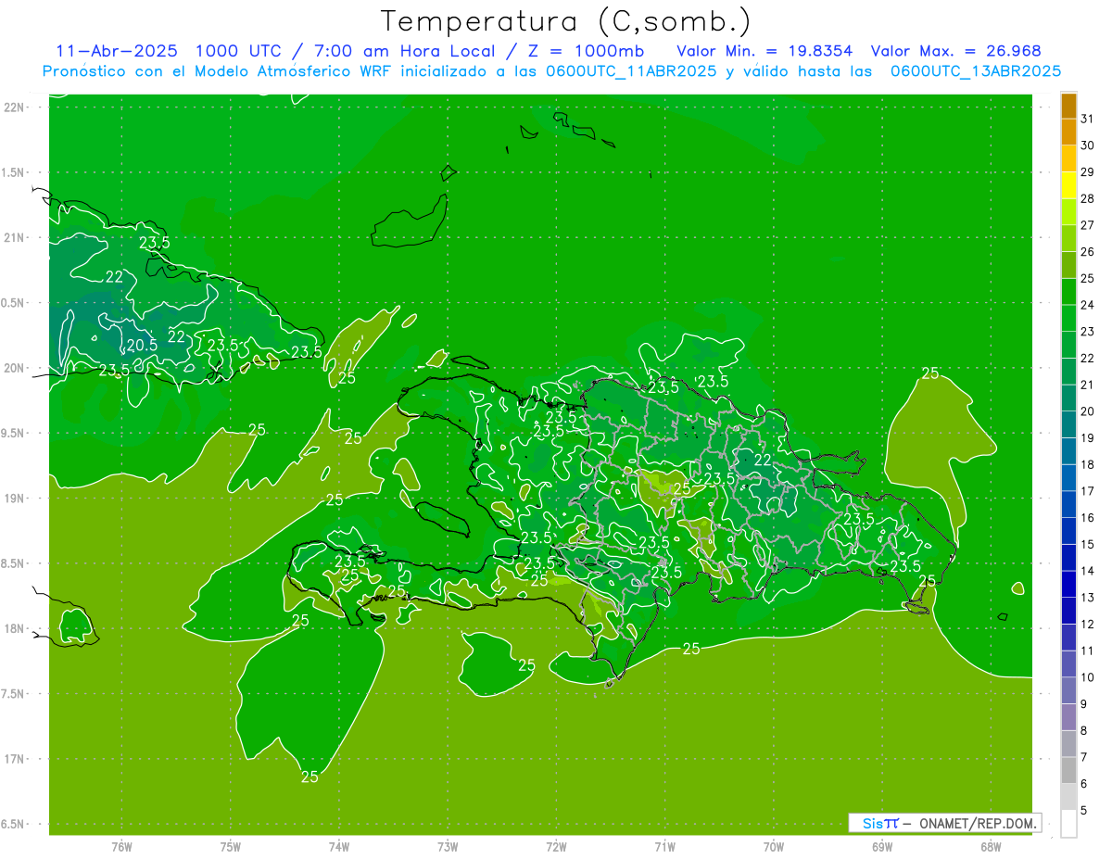Click the '75W' longitude axis label
Image resolution: width=1112 pixels, height=859 pixels.
230,846
